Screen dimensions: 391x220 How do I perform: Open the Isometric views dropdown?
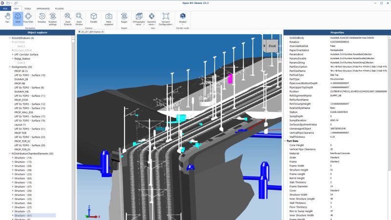(x=152, y=19)
